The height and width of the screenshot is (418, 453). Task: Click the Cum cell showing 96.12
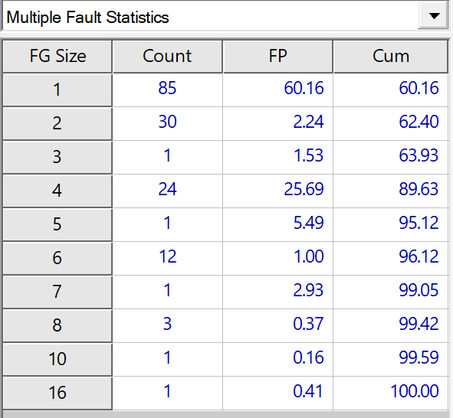[x=391, y=259]
